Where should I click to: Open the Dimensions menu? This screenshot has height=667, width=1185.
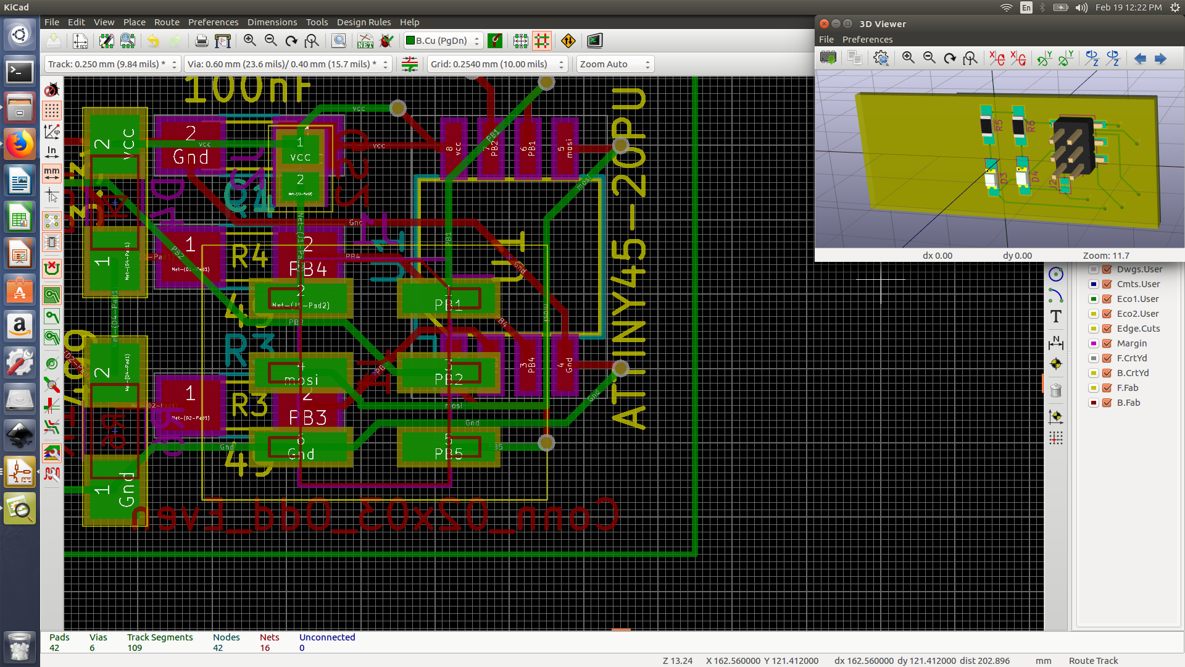272,22
